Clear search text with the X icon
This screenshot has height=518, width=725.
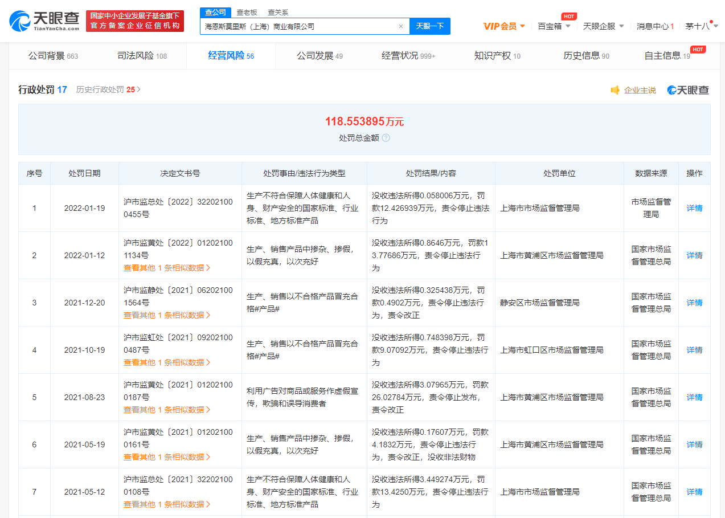coord(400,26)
